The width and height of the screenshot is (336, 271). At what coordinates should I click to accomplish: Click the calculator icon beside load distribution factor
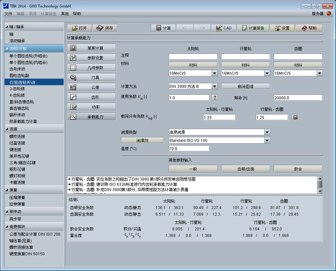(295, 117)
